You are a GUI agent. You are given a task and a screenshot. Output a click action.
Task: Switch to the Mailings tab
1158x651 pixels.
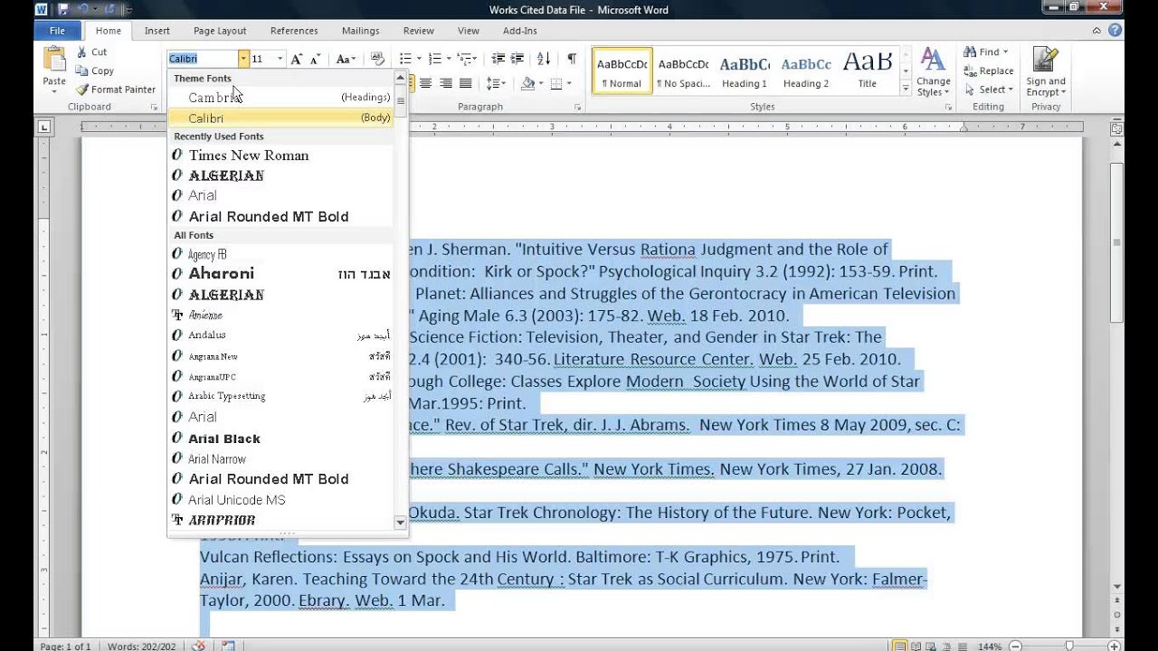(360, 31)
